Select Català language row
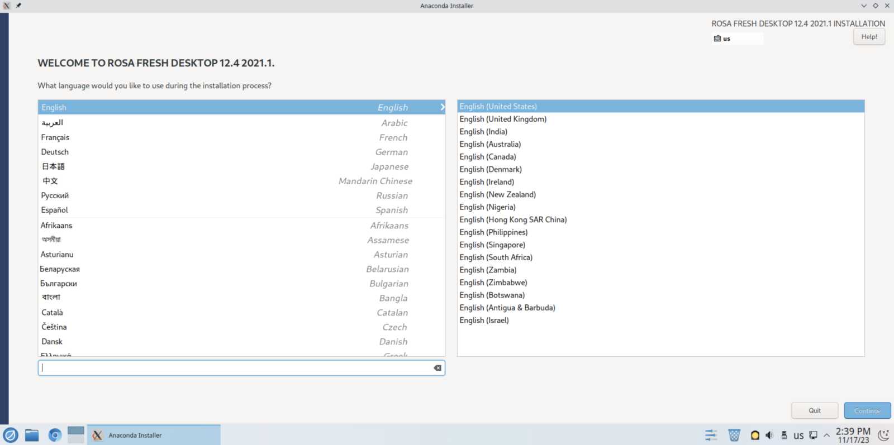 pyautogui.click(x=241, y=313)
